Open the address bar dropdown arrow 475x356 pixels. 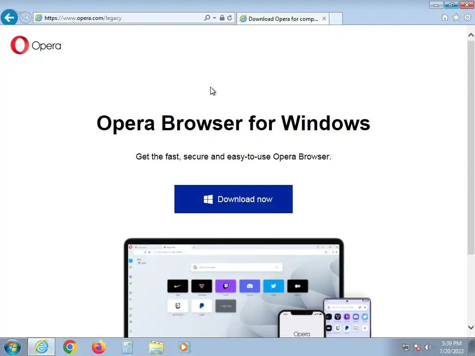click(214, 18)
